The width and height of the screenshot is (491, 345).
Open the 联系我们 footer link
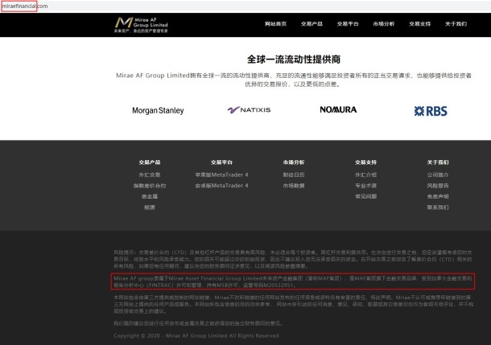point(438,207)
